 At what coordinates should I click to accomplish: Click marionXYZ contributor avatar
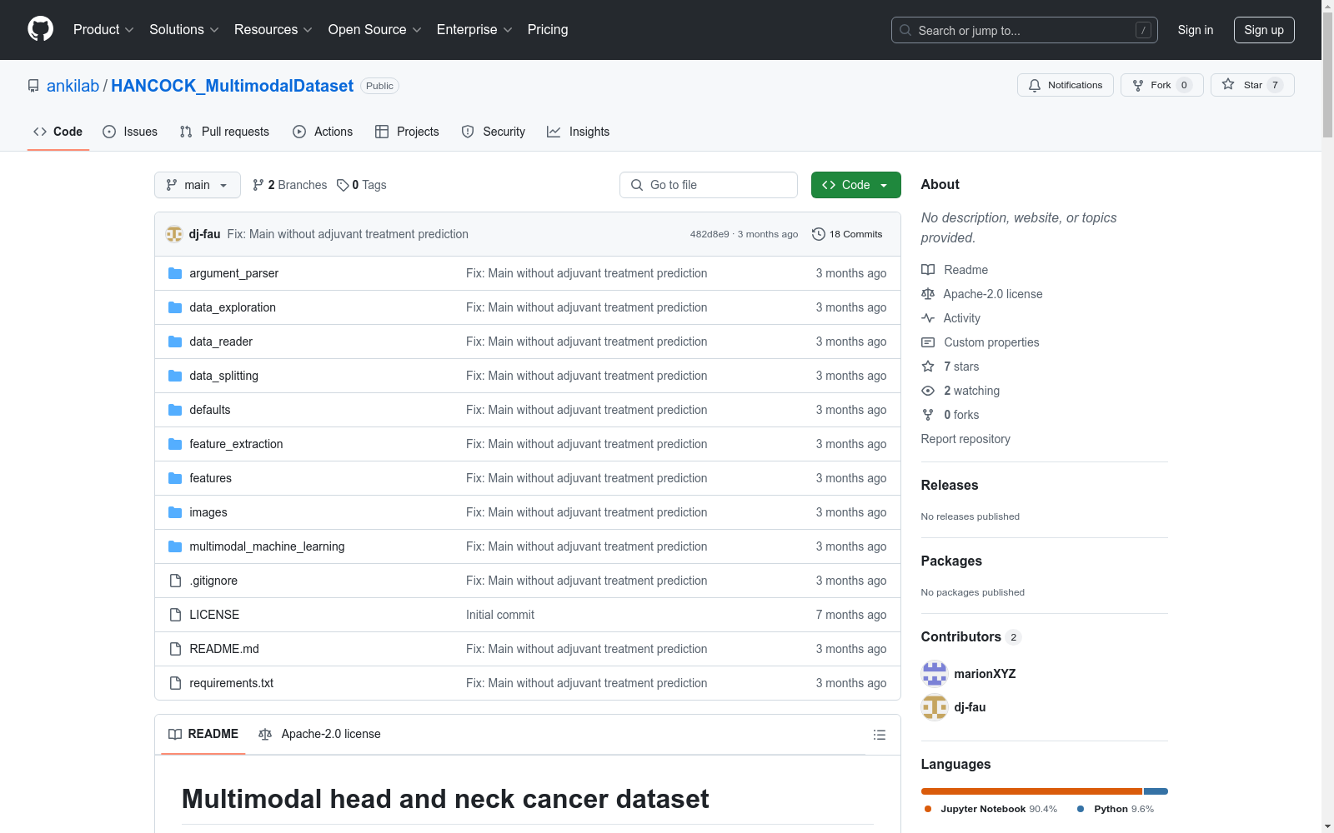[x=935, y=674]
